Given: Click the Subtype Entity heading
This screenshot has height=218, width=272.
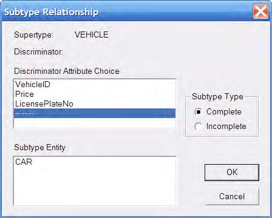Looking at the screenshot, I should point(39,148).
